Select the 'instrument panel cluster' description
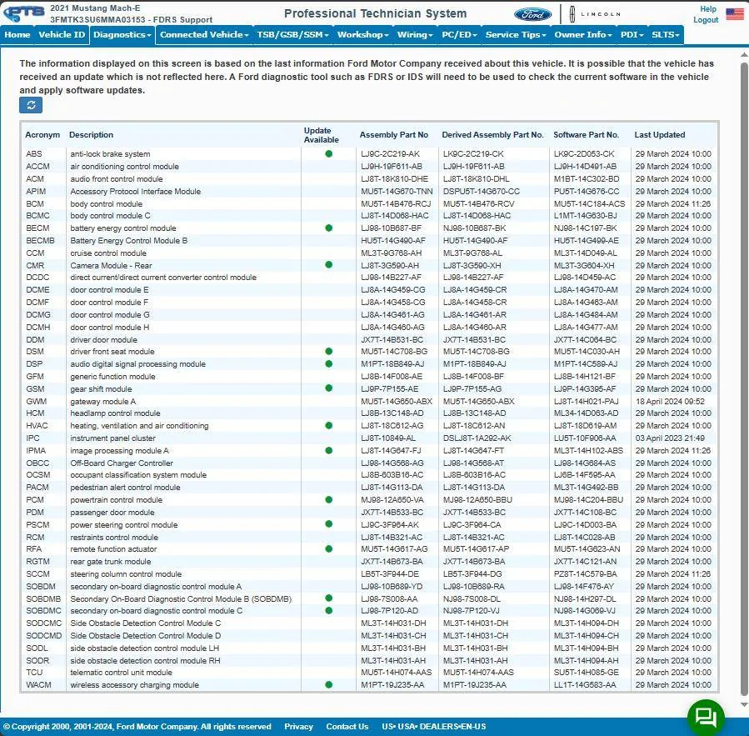This screenshot has height=736, width=749. [112, 438]
